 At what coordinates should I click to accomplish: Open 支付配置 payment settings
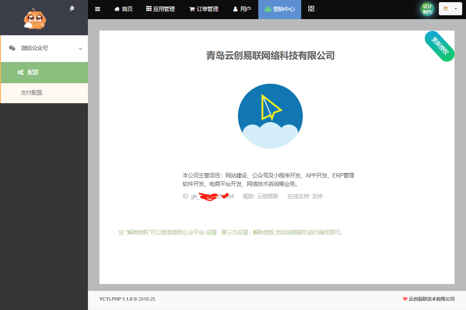pos(31,93)
